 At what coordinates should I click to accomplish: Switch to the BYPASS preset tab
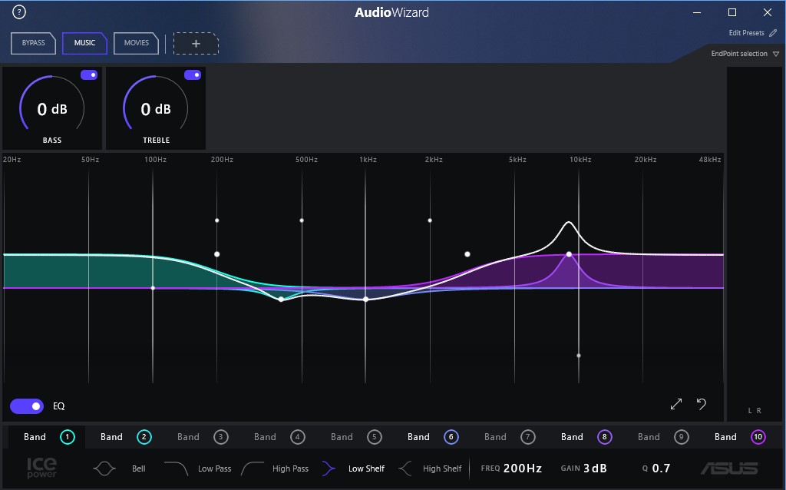(x=33, y=43)
